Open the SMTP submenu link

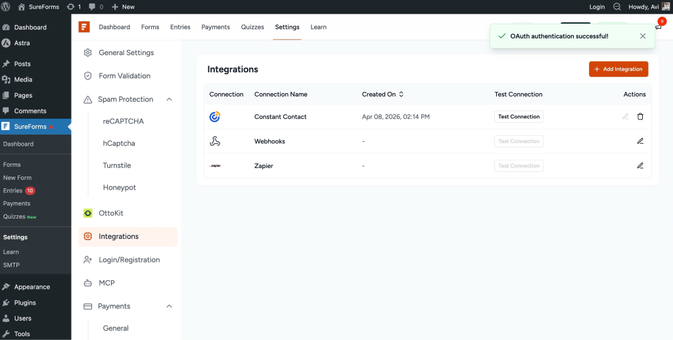coord(12,265)
